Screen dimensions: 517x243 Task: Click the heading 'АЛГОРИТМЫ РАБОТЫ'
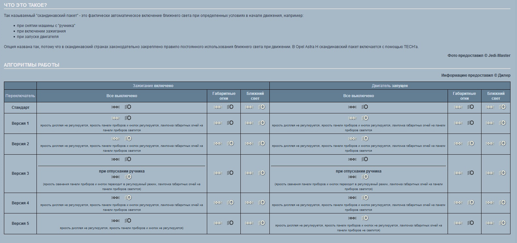point(32,65)
